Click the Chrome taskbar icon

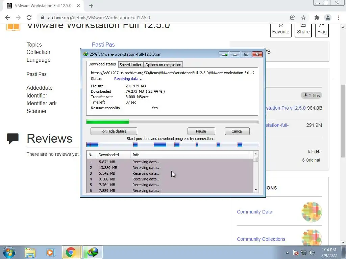click(71, 252)
